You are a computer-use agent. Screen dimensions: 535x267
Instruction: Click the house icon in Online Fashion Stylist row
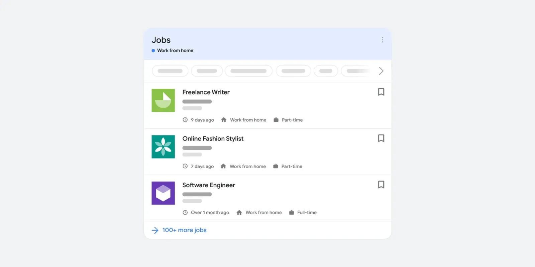(223, 166)
